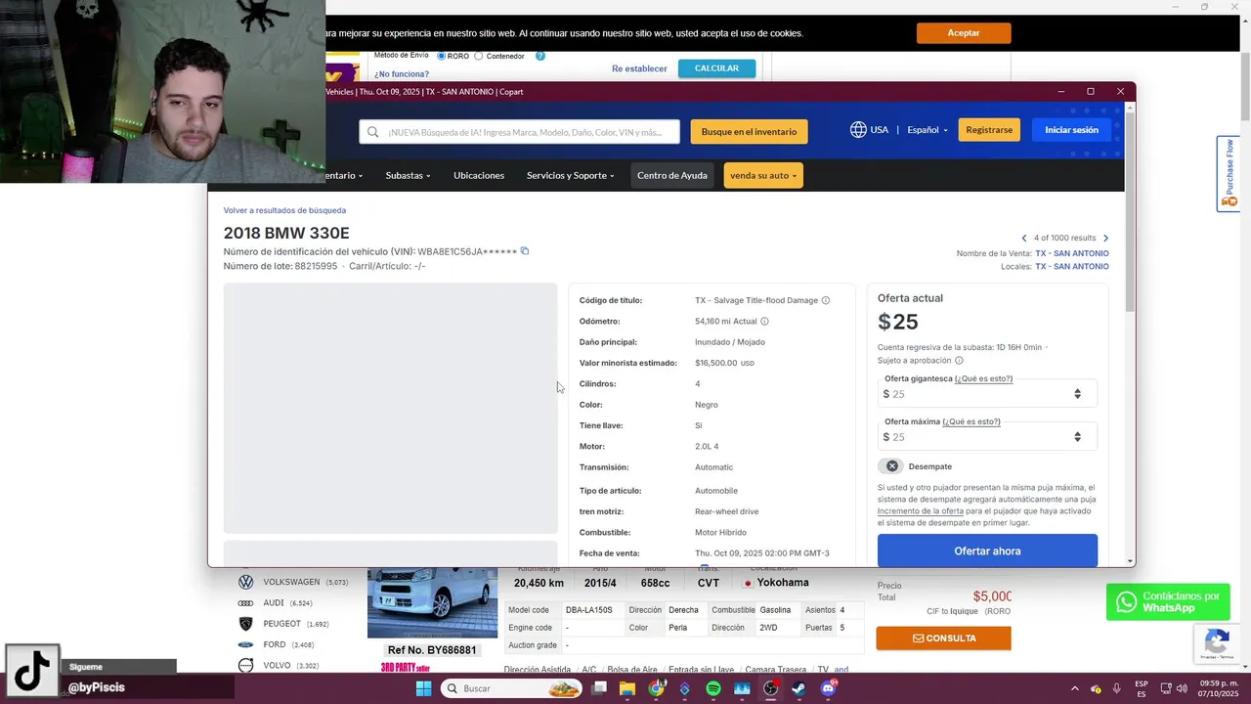Click the TikTok logo overlay
The image size is (1251, 704).
[32, 670]
